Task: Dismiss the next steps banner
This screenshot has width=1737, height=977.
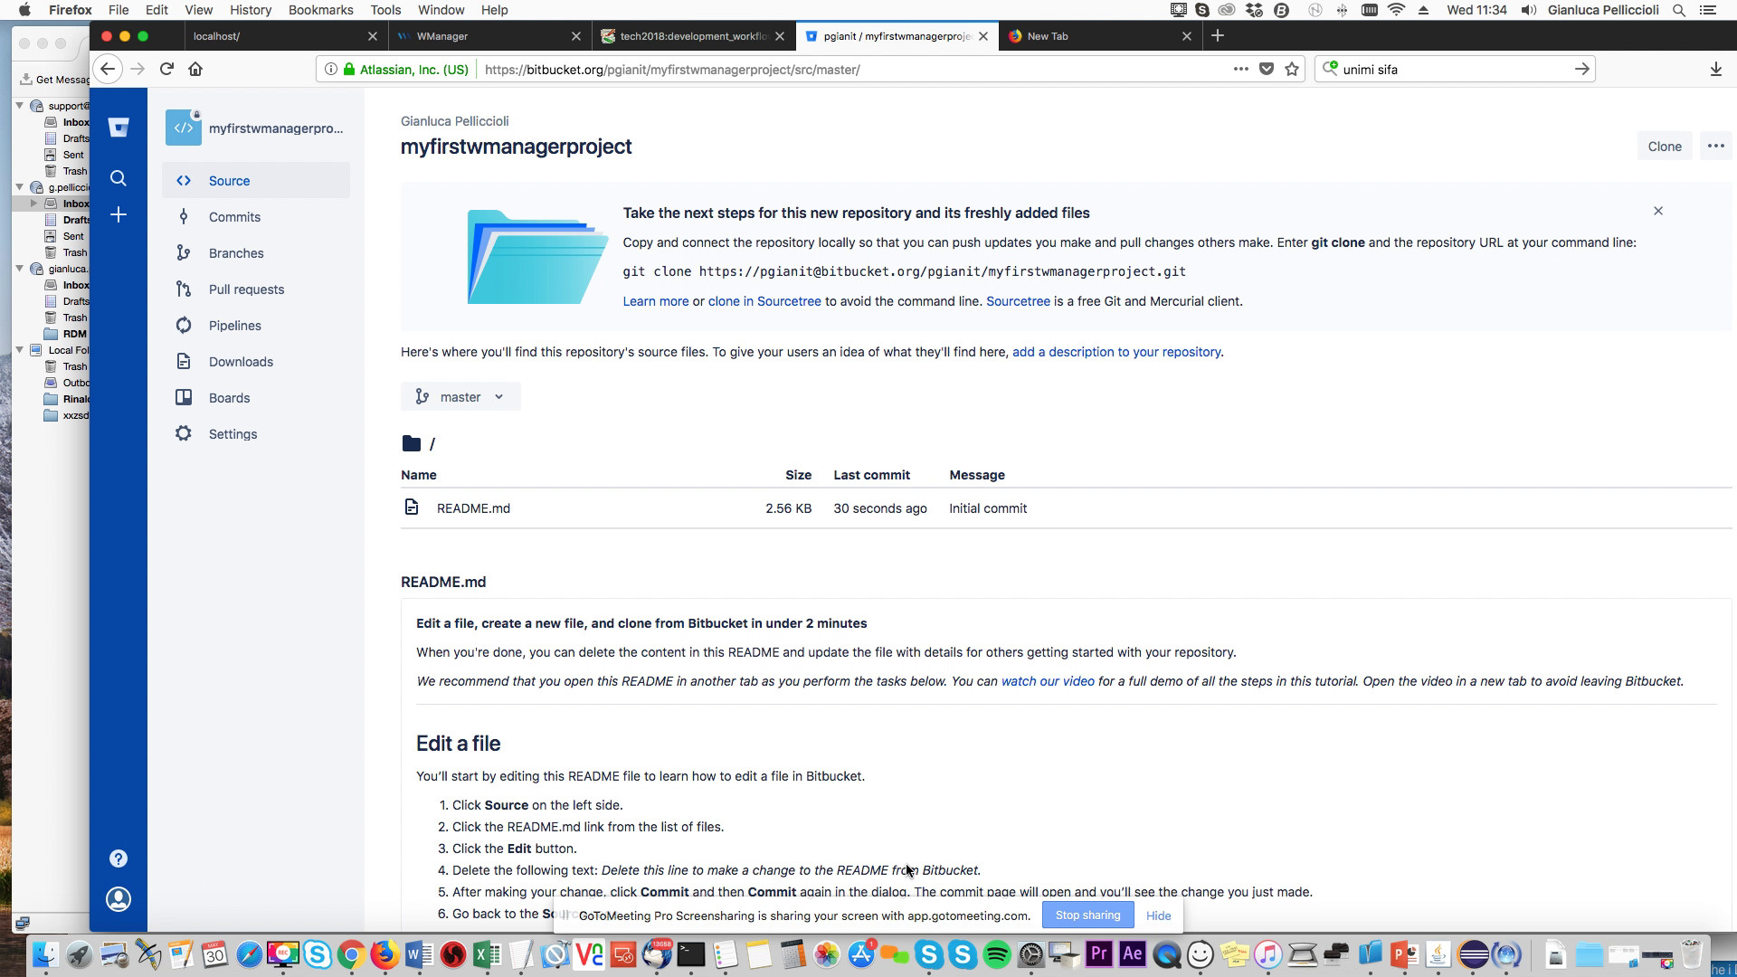Action: click(1658, 211)
